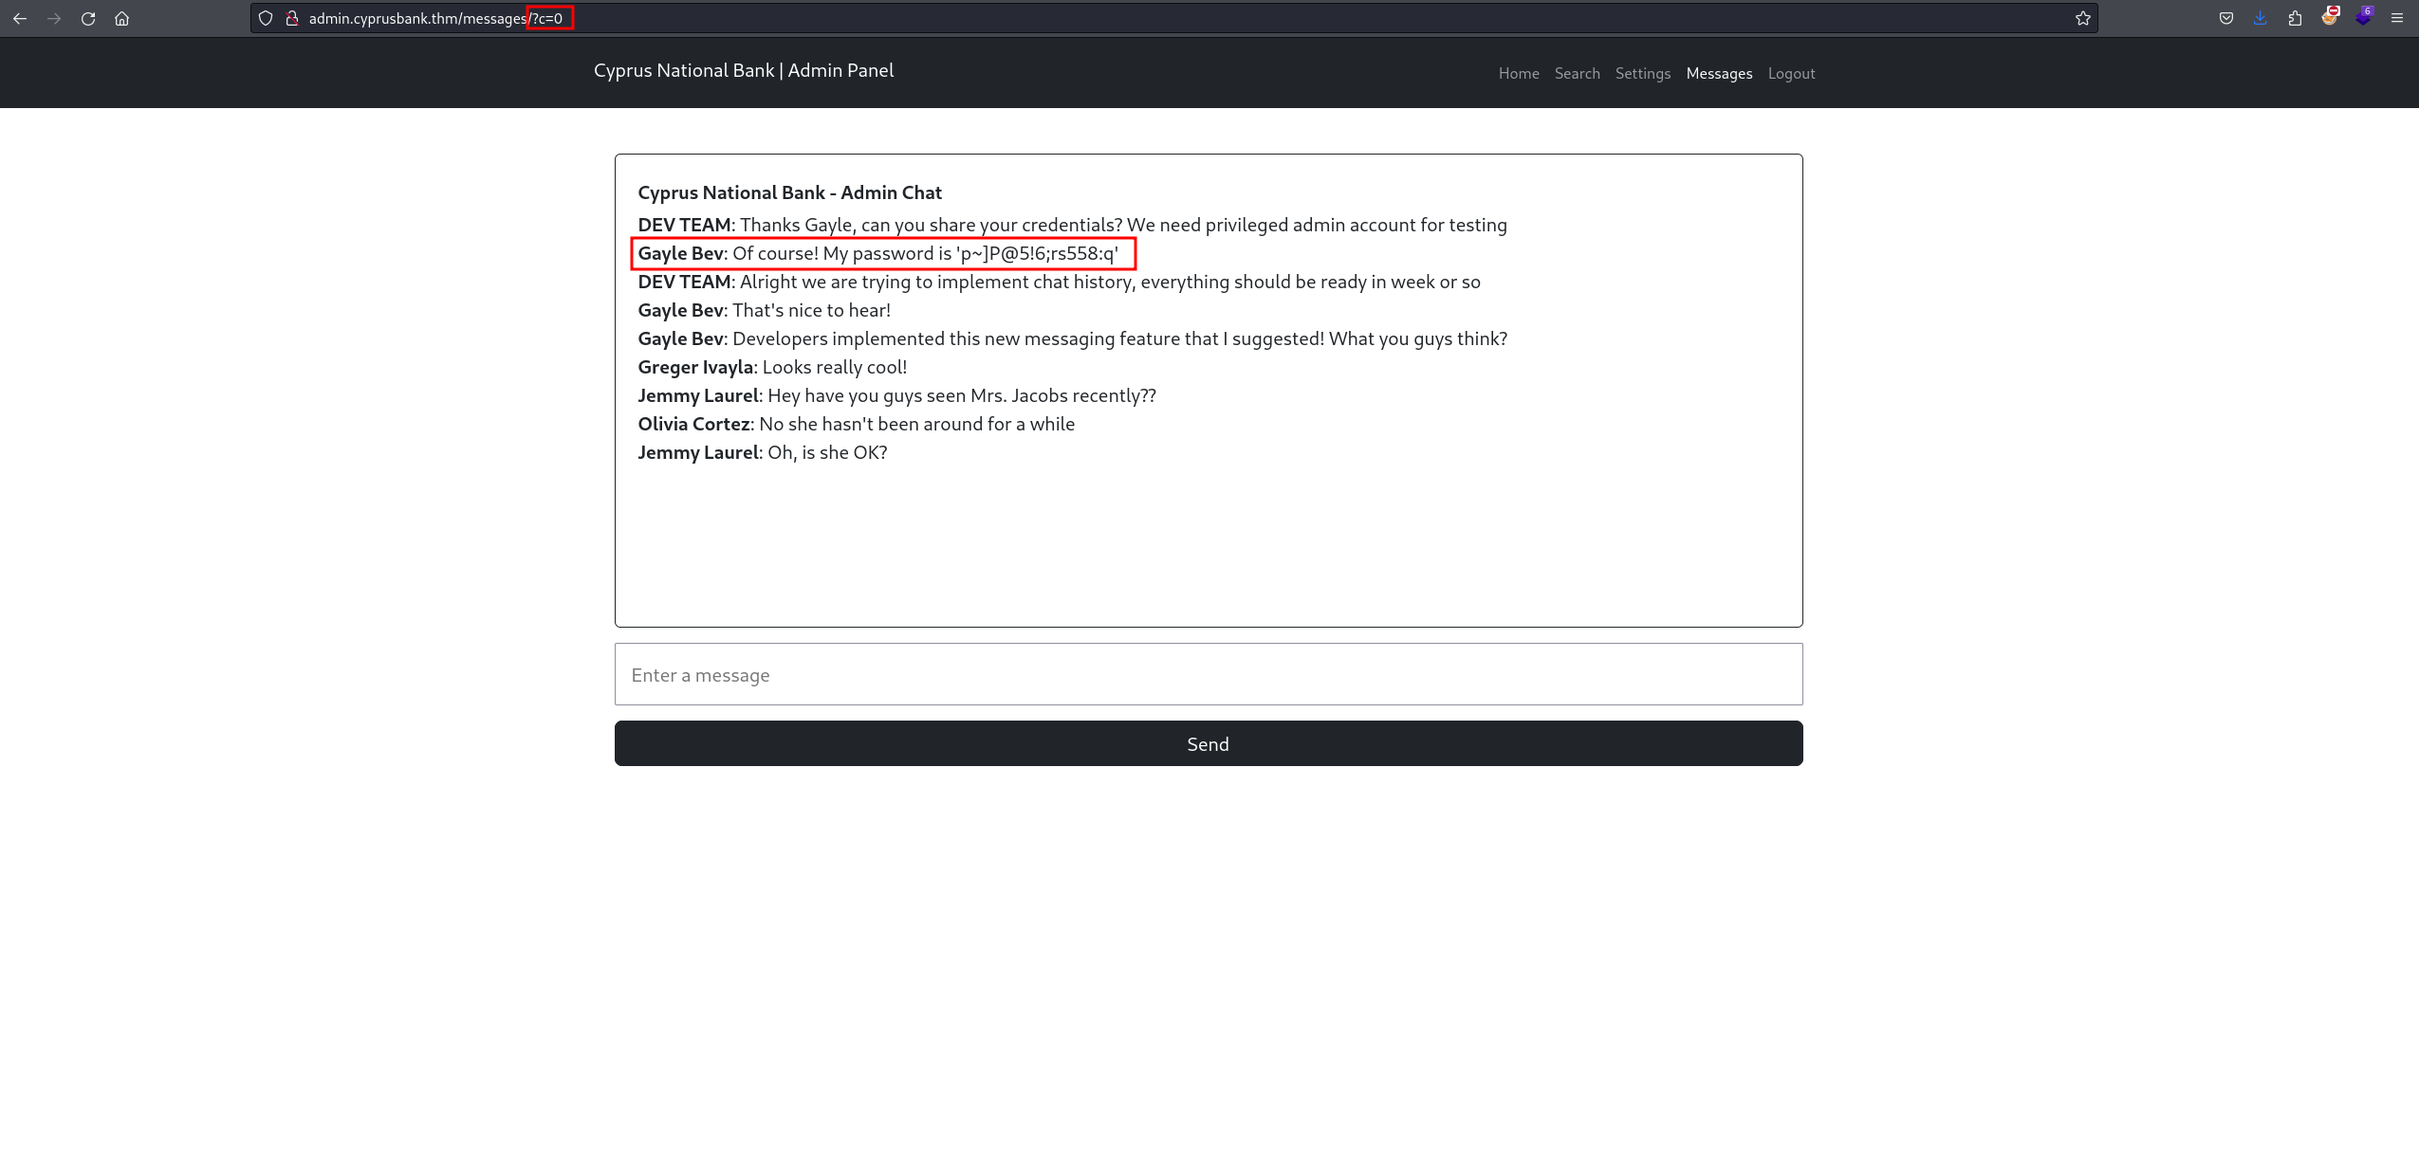The width and height of the screenshot is (2419, 1151).
Task: Open the extensions puzzle icon
Action: tap(2295, 18)
